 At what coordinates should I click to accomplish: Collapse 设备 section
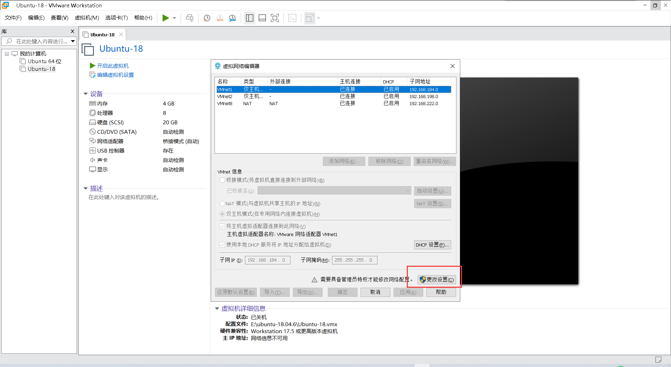(86, 94)
